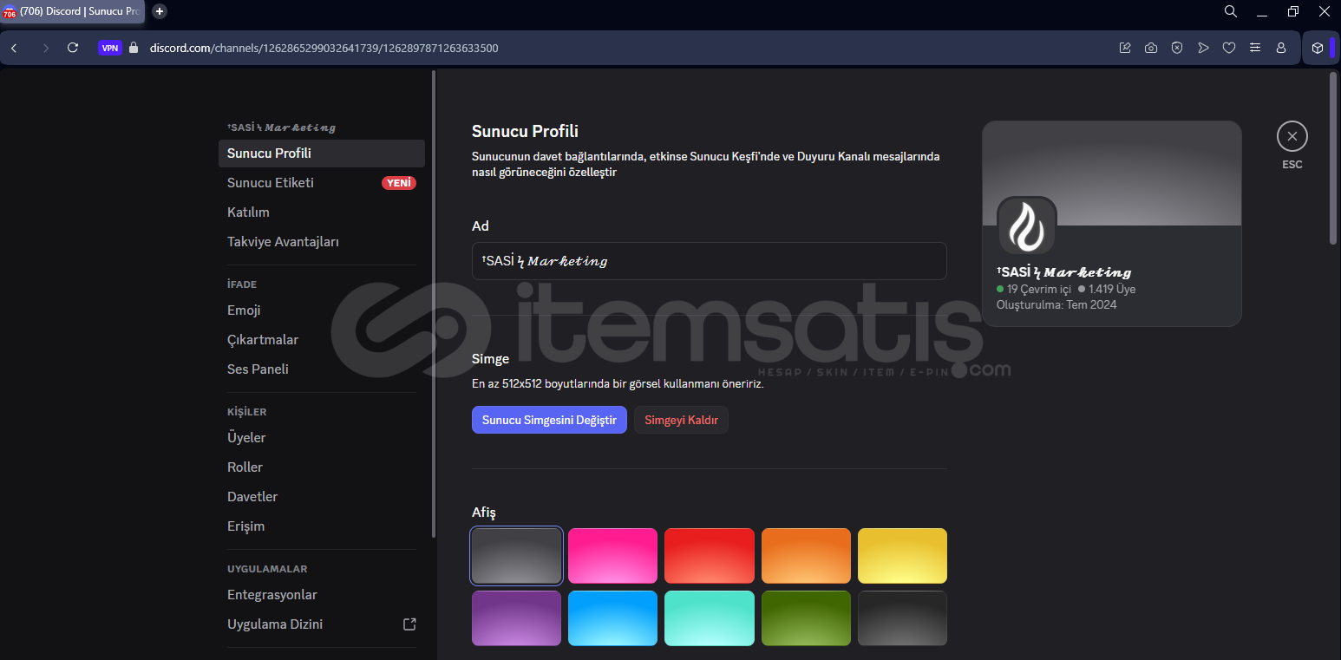1341x660 pixels.
Task: Select the red banner swatch
Action: 709,556
